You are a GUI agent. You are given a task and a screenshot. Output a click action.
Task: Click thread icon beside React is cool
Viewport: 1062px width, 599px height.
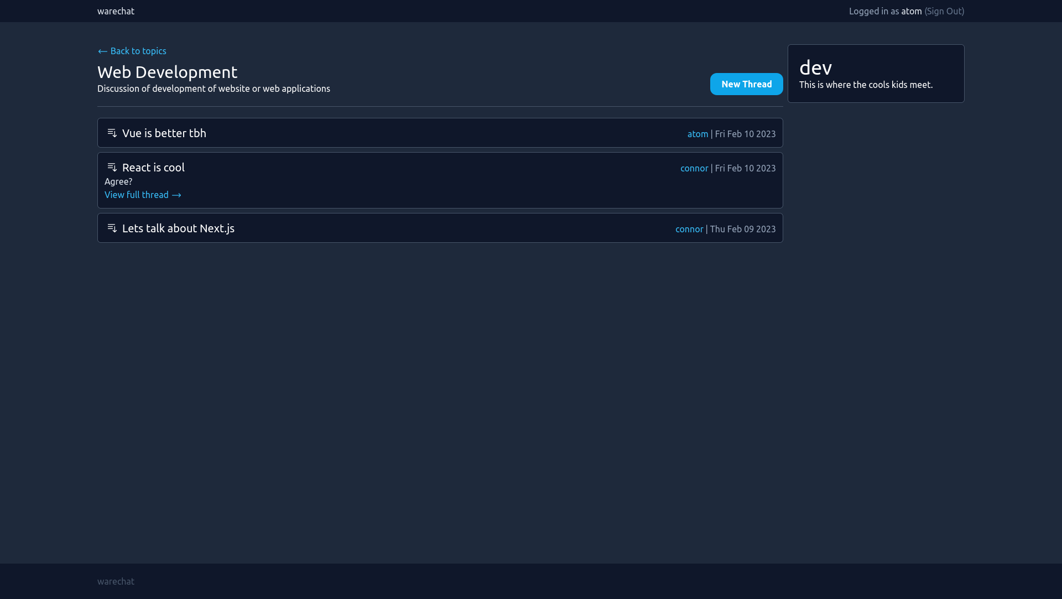(x=112, y=168)
